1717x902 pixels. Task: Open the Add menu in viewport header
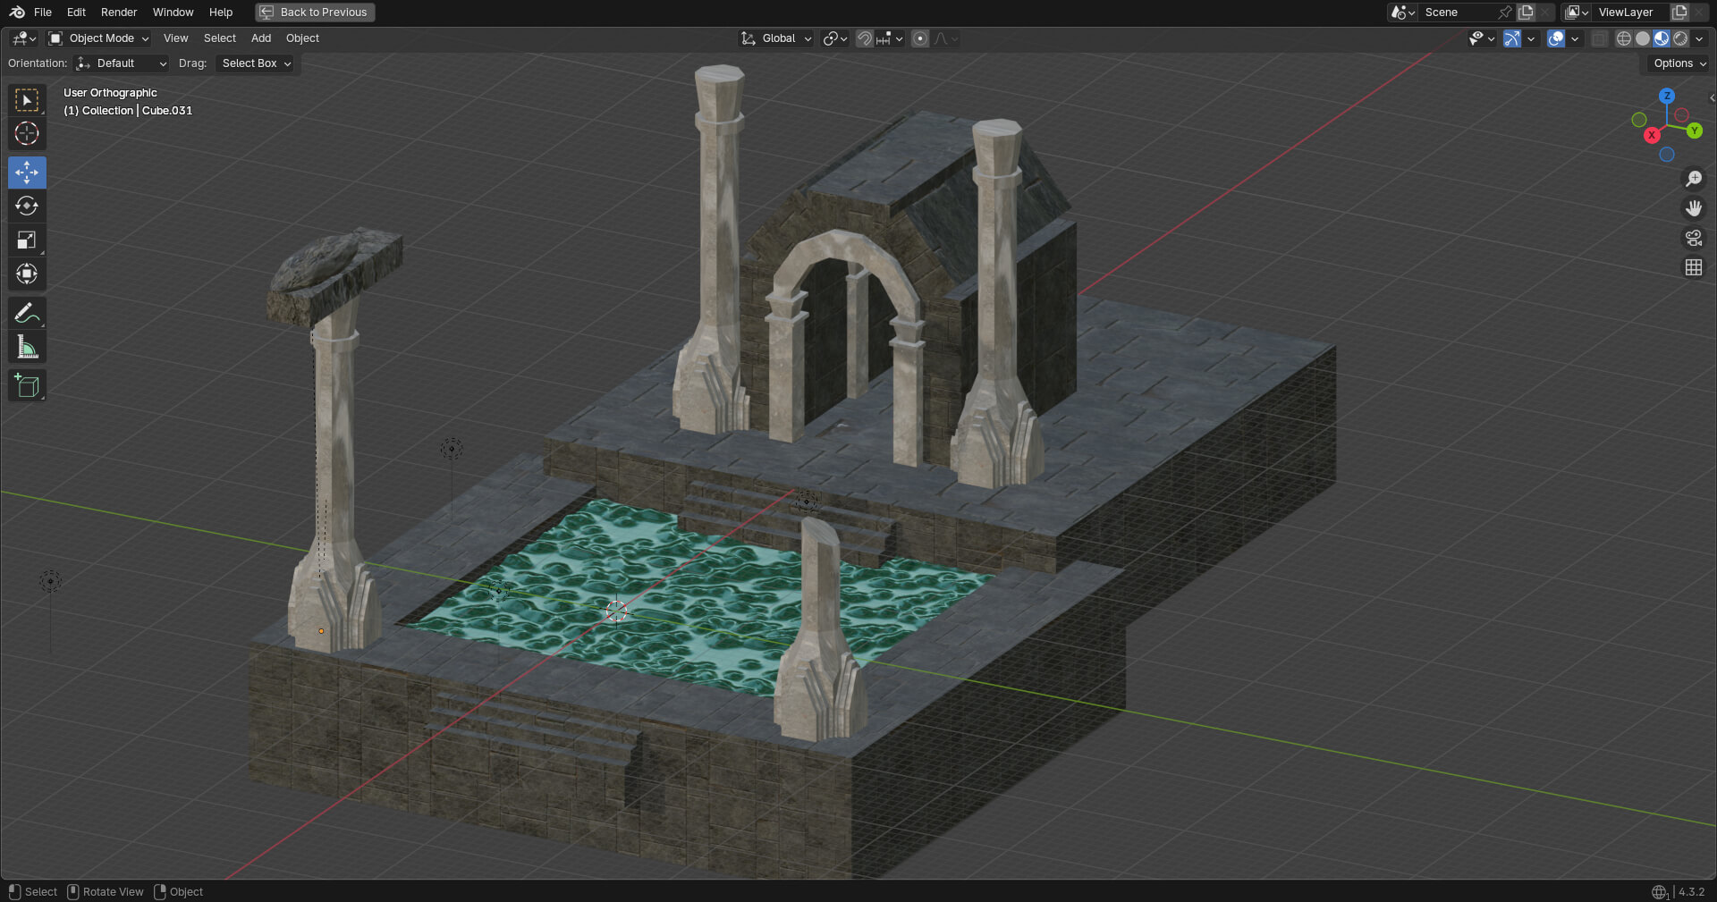tap(261, 38)
